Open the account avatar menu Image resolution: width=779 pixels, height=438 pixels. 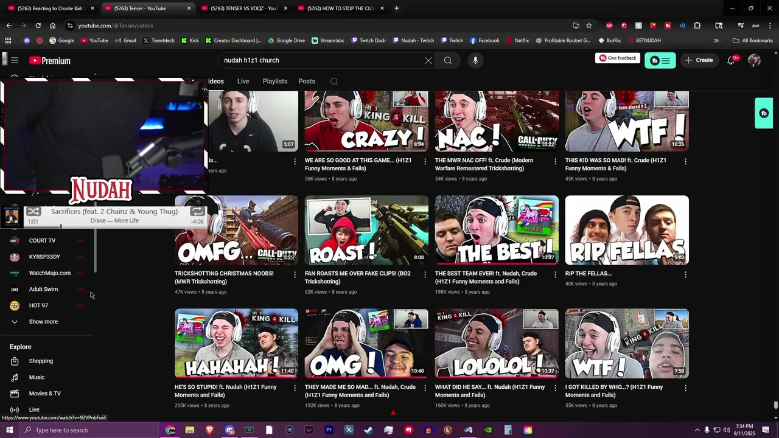click(754, 60)
